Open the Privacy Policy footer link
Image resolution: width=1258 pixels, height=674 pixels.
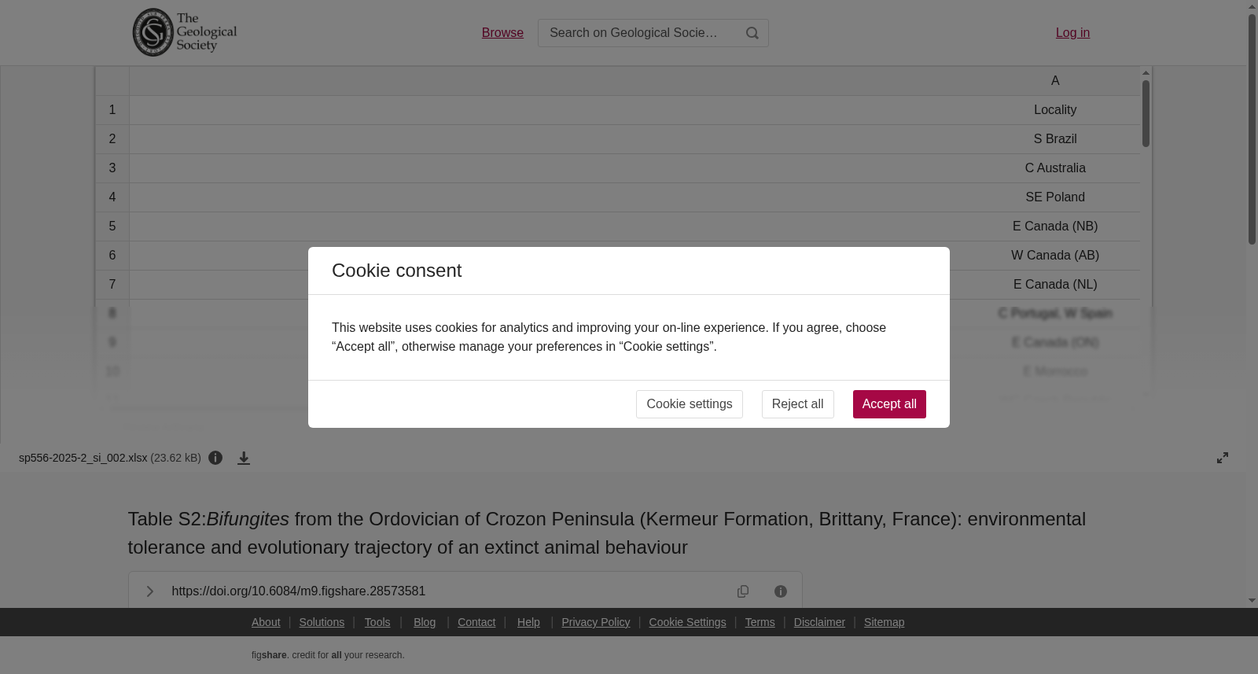tap(596, 622)
